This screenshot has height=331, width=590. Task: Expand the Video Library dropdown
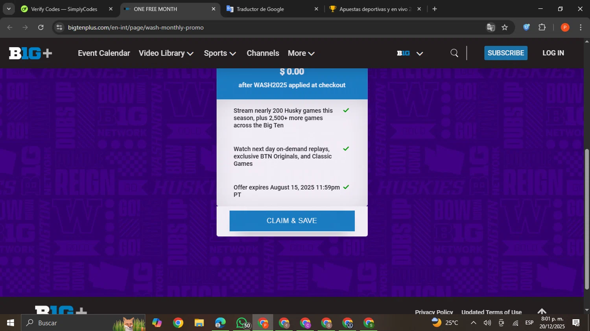[166, 53]
